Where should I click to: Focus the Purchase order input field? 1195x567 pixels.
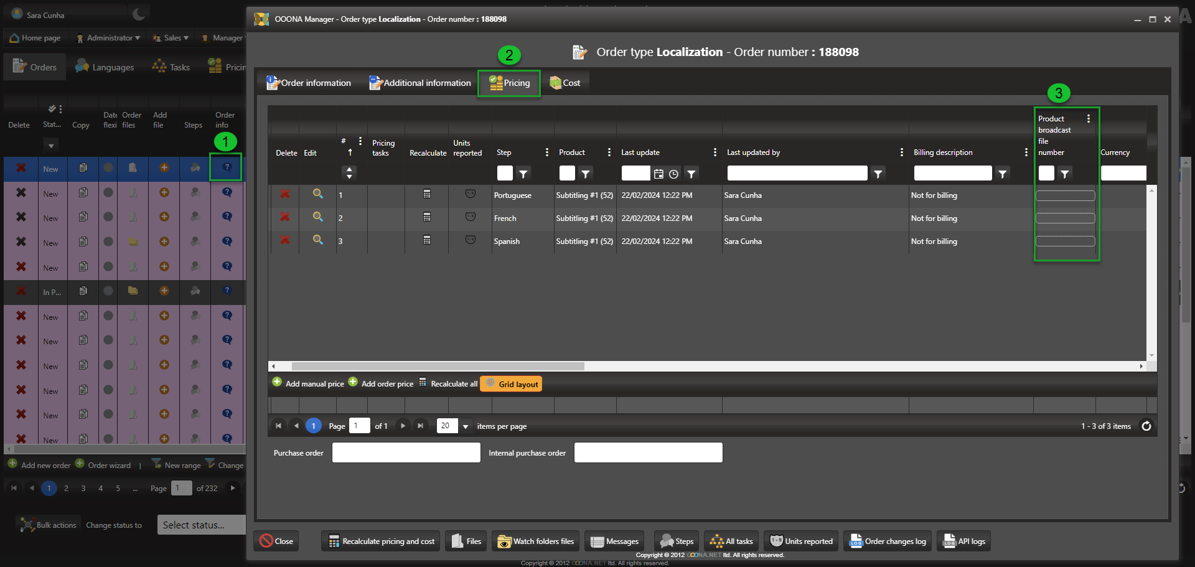click(406, 452)
